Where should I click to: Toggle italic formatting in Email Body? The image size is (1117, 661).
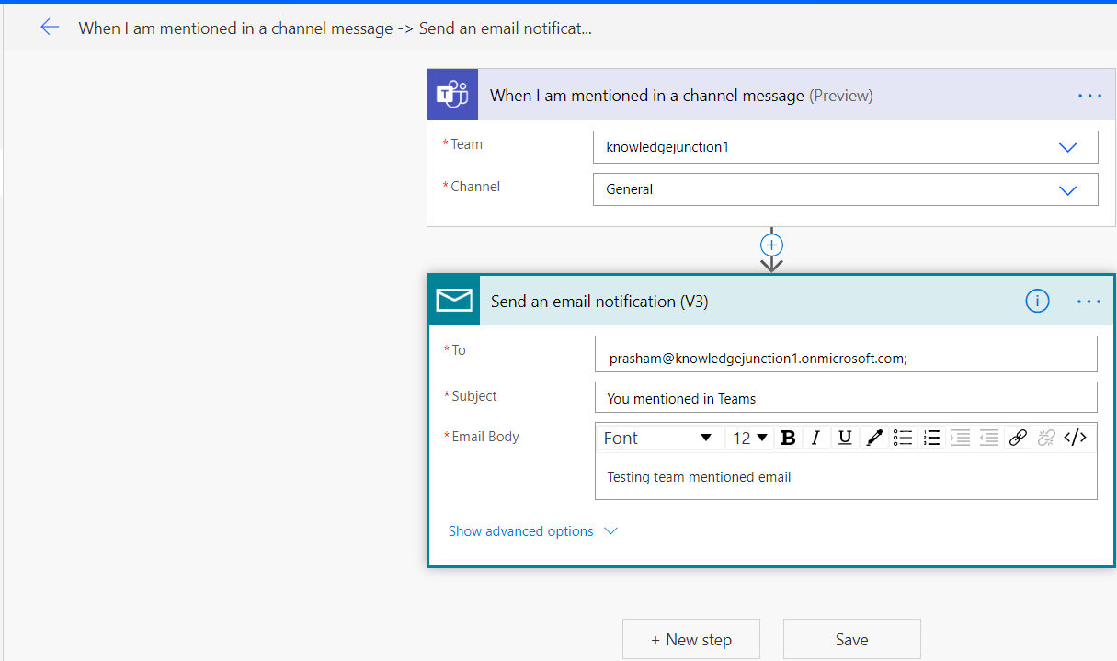[815, 438]
